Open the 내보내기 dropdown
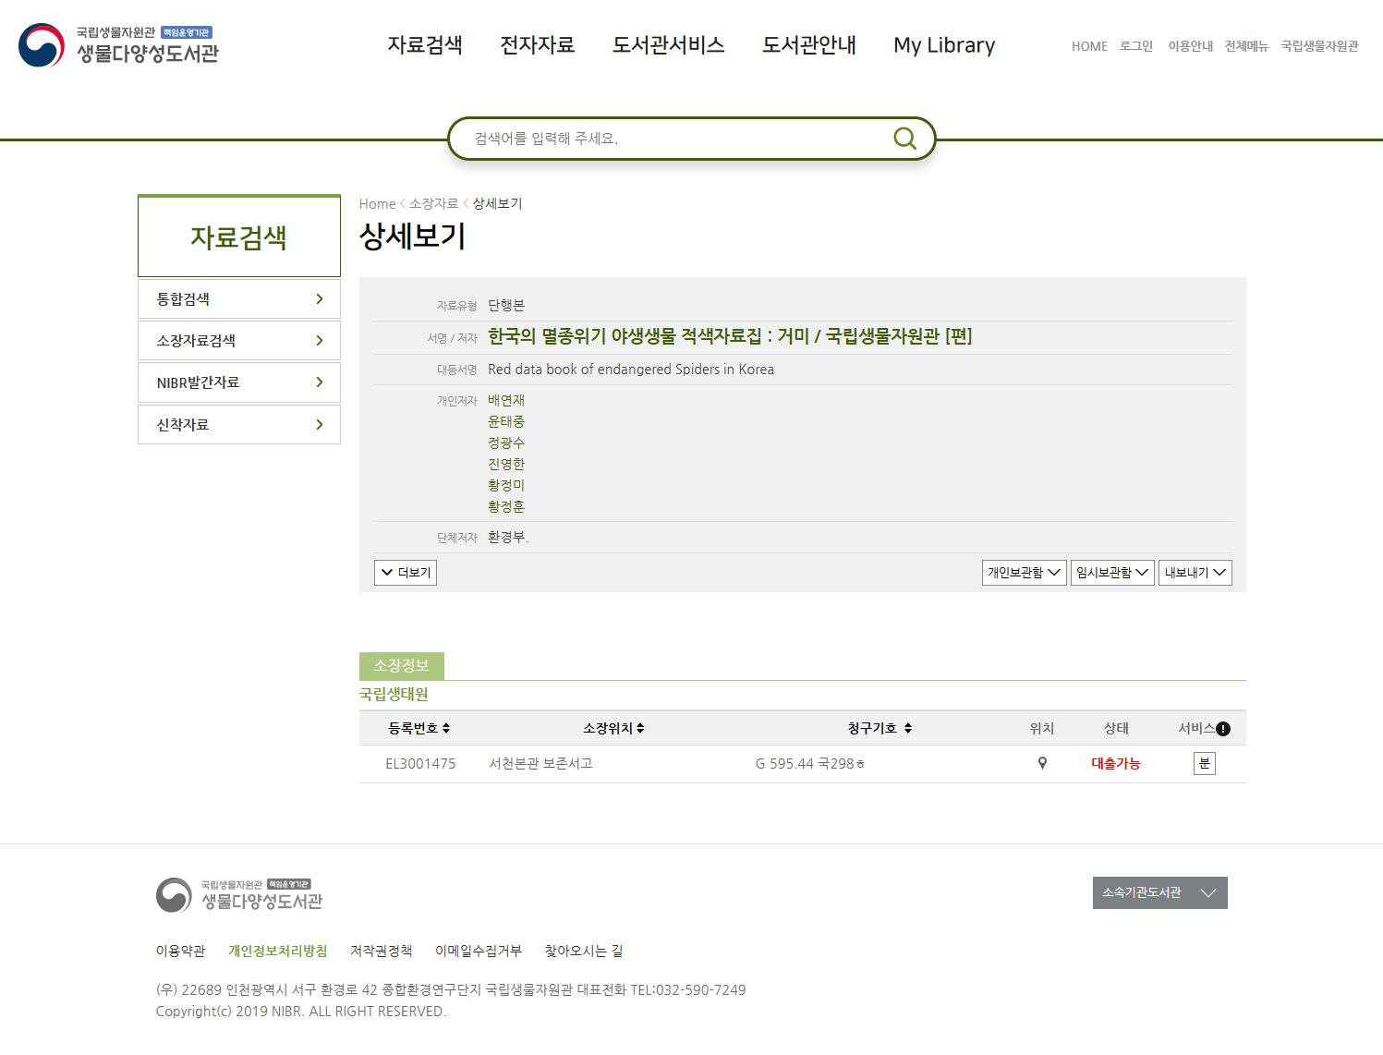Image resolution: width=1383 pixels, height=1055 pixels. (x=1195, y=573)
